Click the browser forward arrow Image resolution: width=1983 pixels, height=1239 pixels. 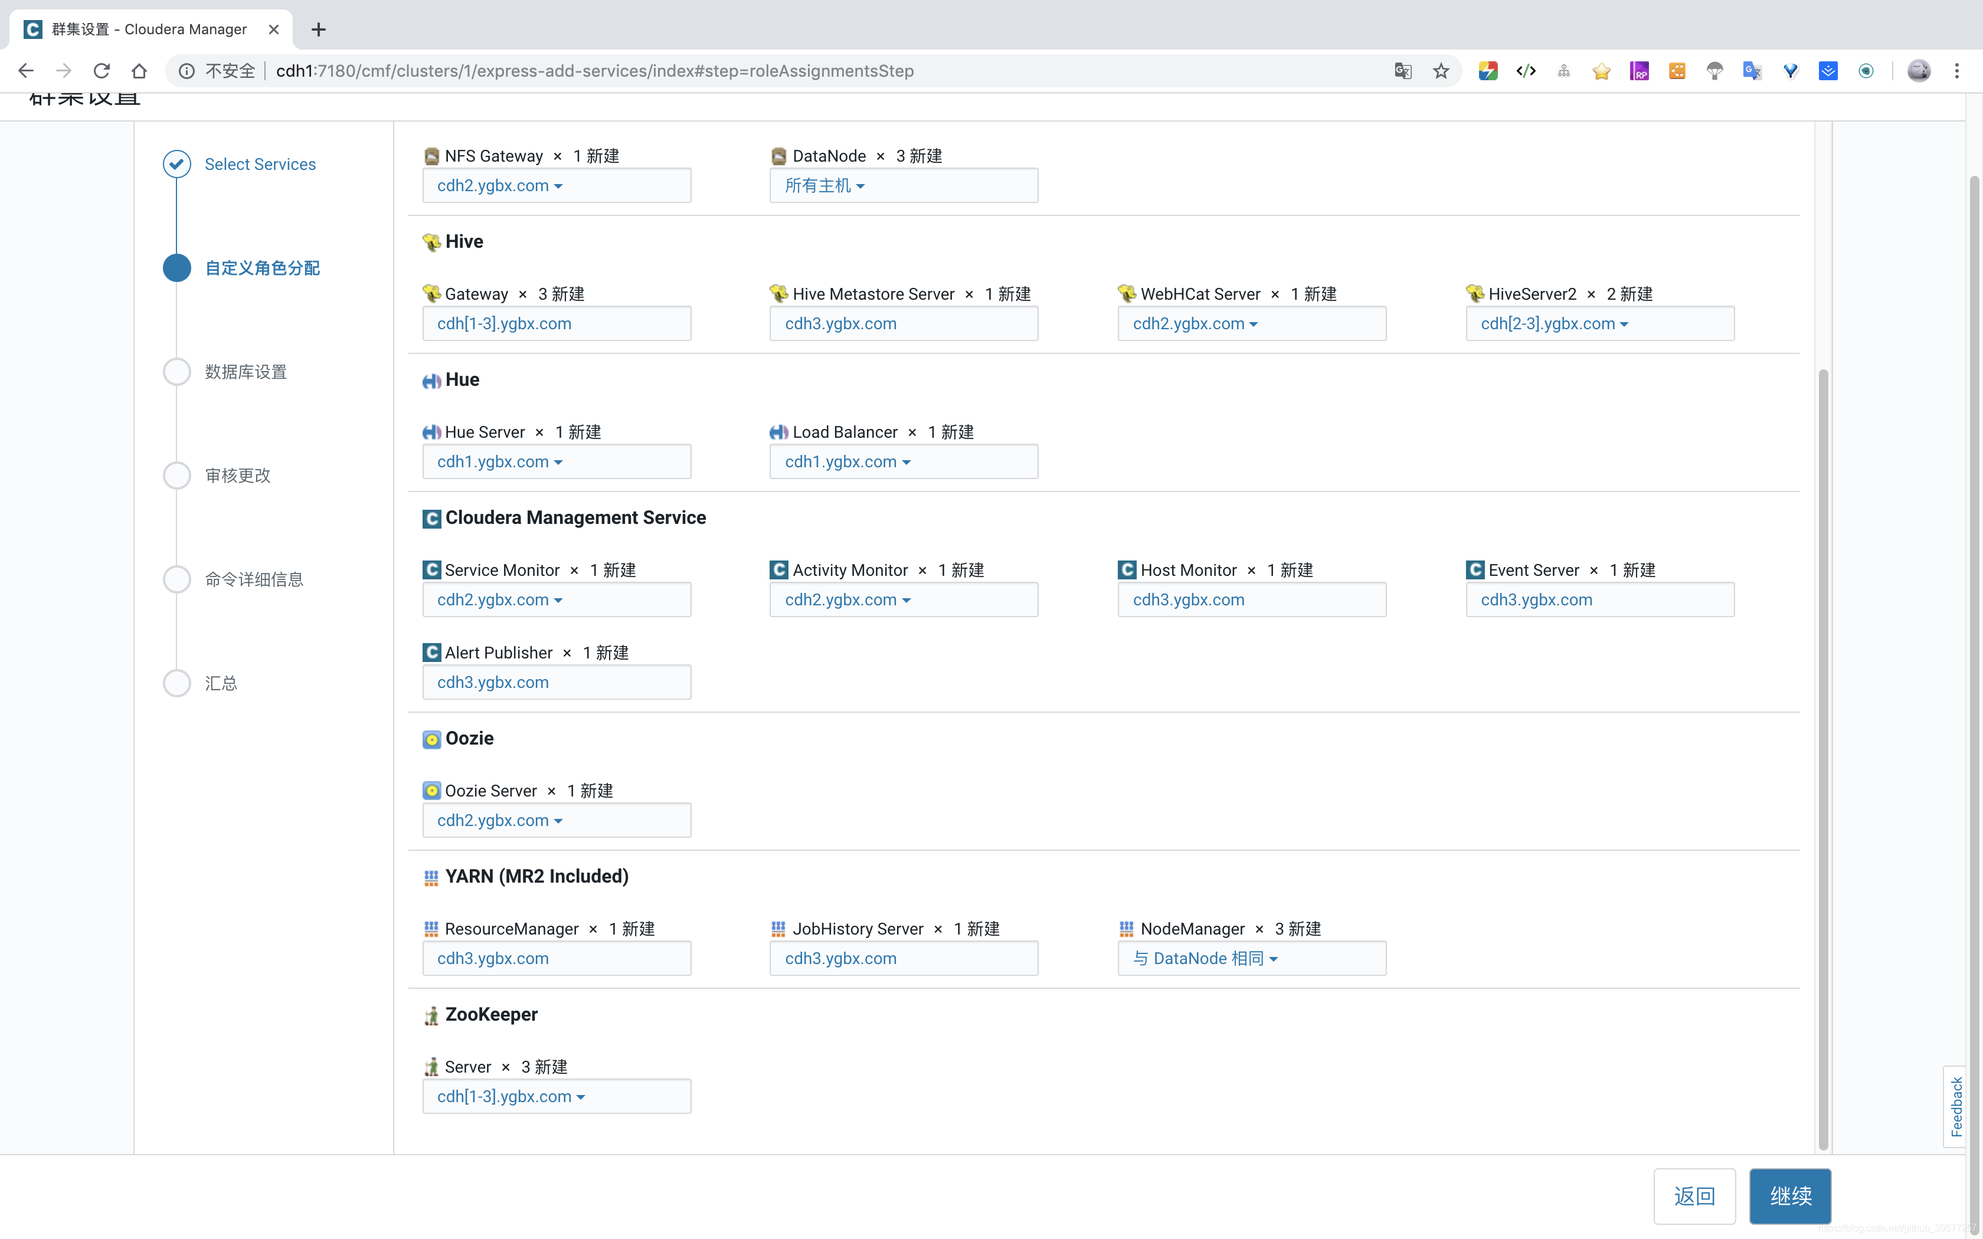point(64,71)
